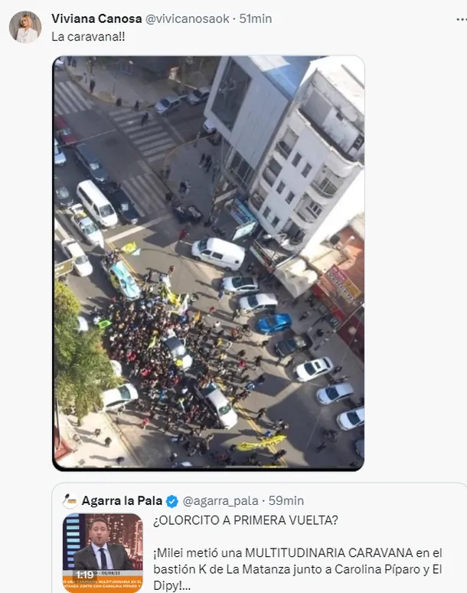Go to the @agarra_pala handle
The height and width of the screenshot is (593, 467).
(x=220, y=501)
